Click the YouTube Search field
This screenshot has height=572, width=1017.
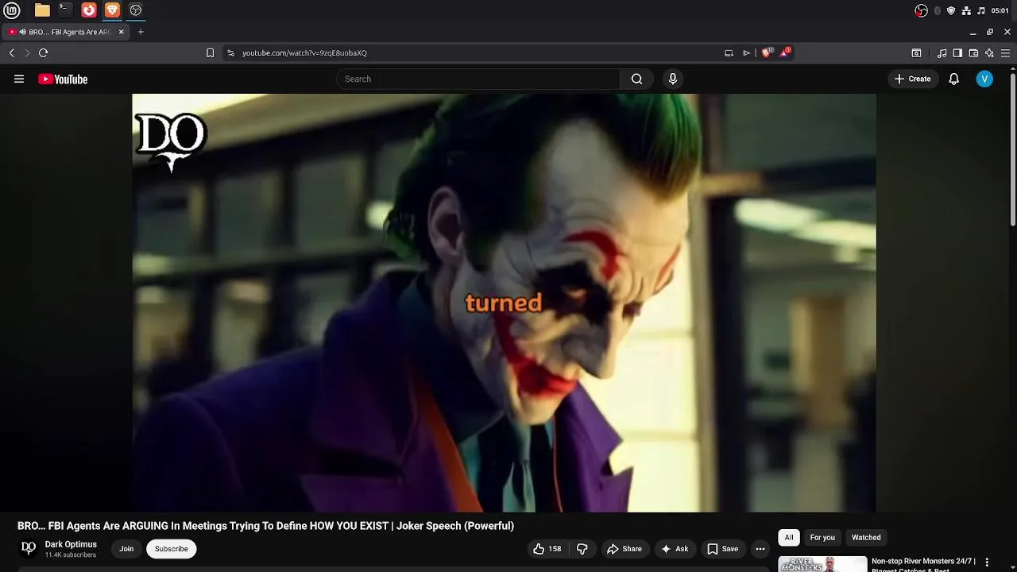(x=478, y=79)
